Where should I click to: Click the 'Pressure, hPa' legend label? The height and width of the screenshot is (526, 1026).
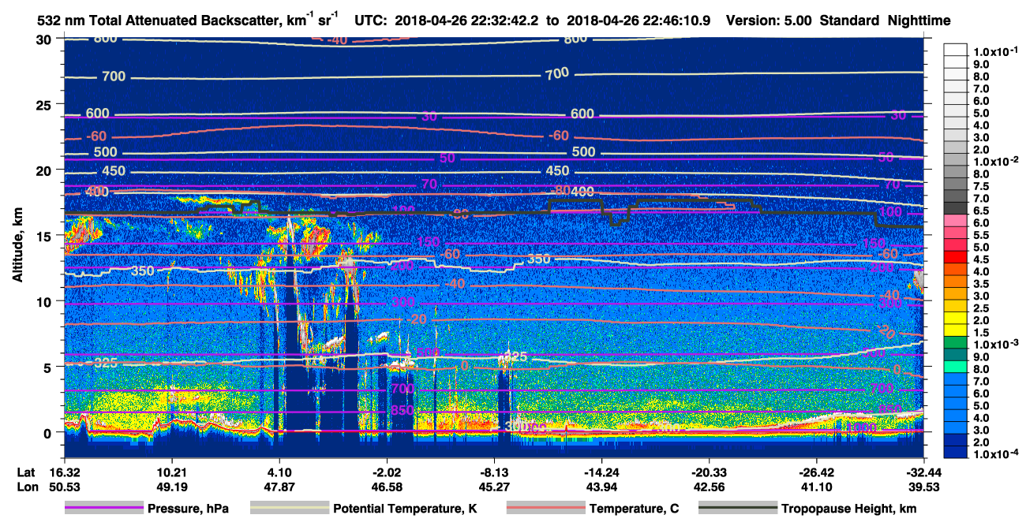click(189, 509)
